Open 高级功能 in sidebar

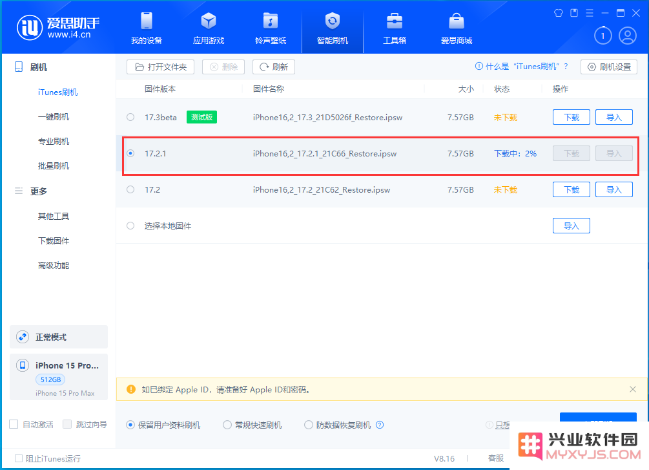pos(54,265)
